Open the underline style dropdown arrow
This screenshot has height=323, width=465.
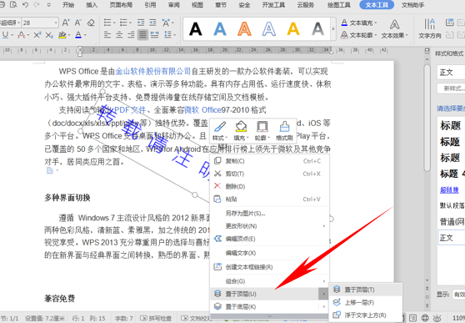(x=12, y=35)
